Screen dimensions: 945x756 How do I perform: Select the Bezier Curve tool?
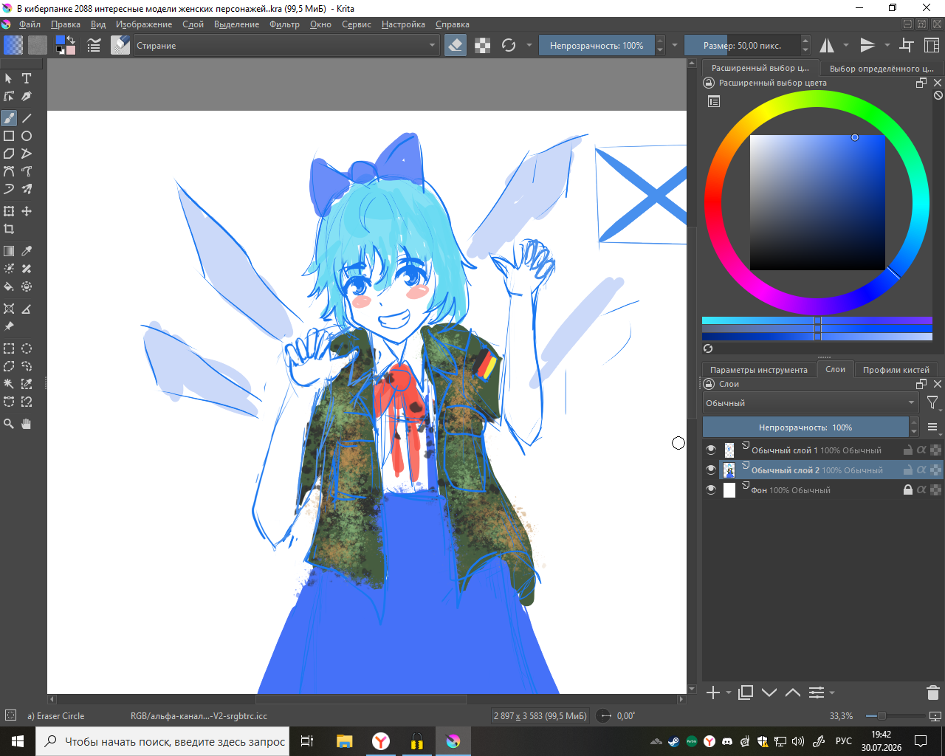pos(9,171)
